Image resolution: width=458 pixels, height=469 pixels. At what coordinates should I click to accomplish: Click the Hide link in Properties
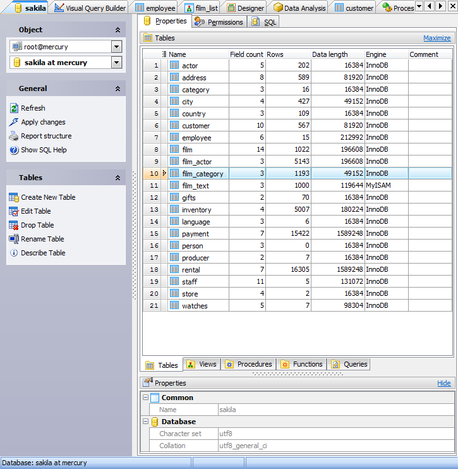[444, 383]
